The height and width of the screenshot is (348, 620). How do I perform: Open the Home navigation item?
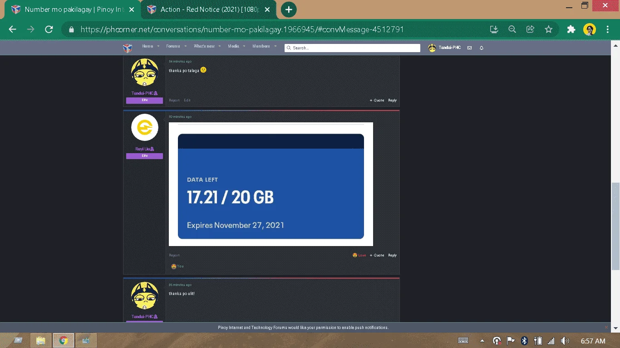click(x=148, y=46)
